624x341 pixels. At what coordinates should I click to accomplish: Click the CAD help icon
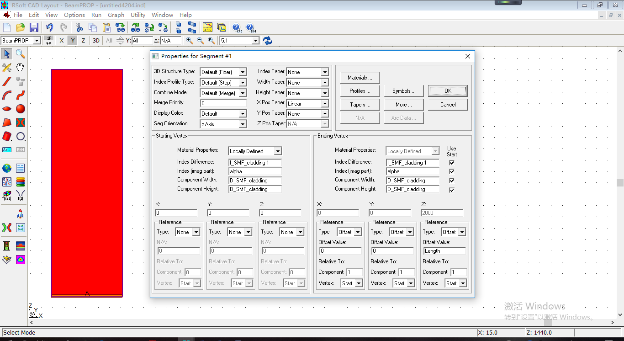click(x=237, y=27)
